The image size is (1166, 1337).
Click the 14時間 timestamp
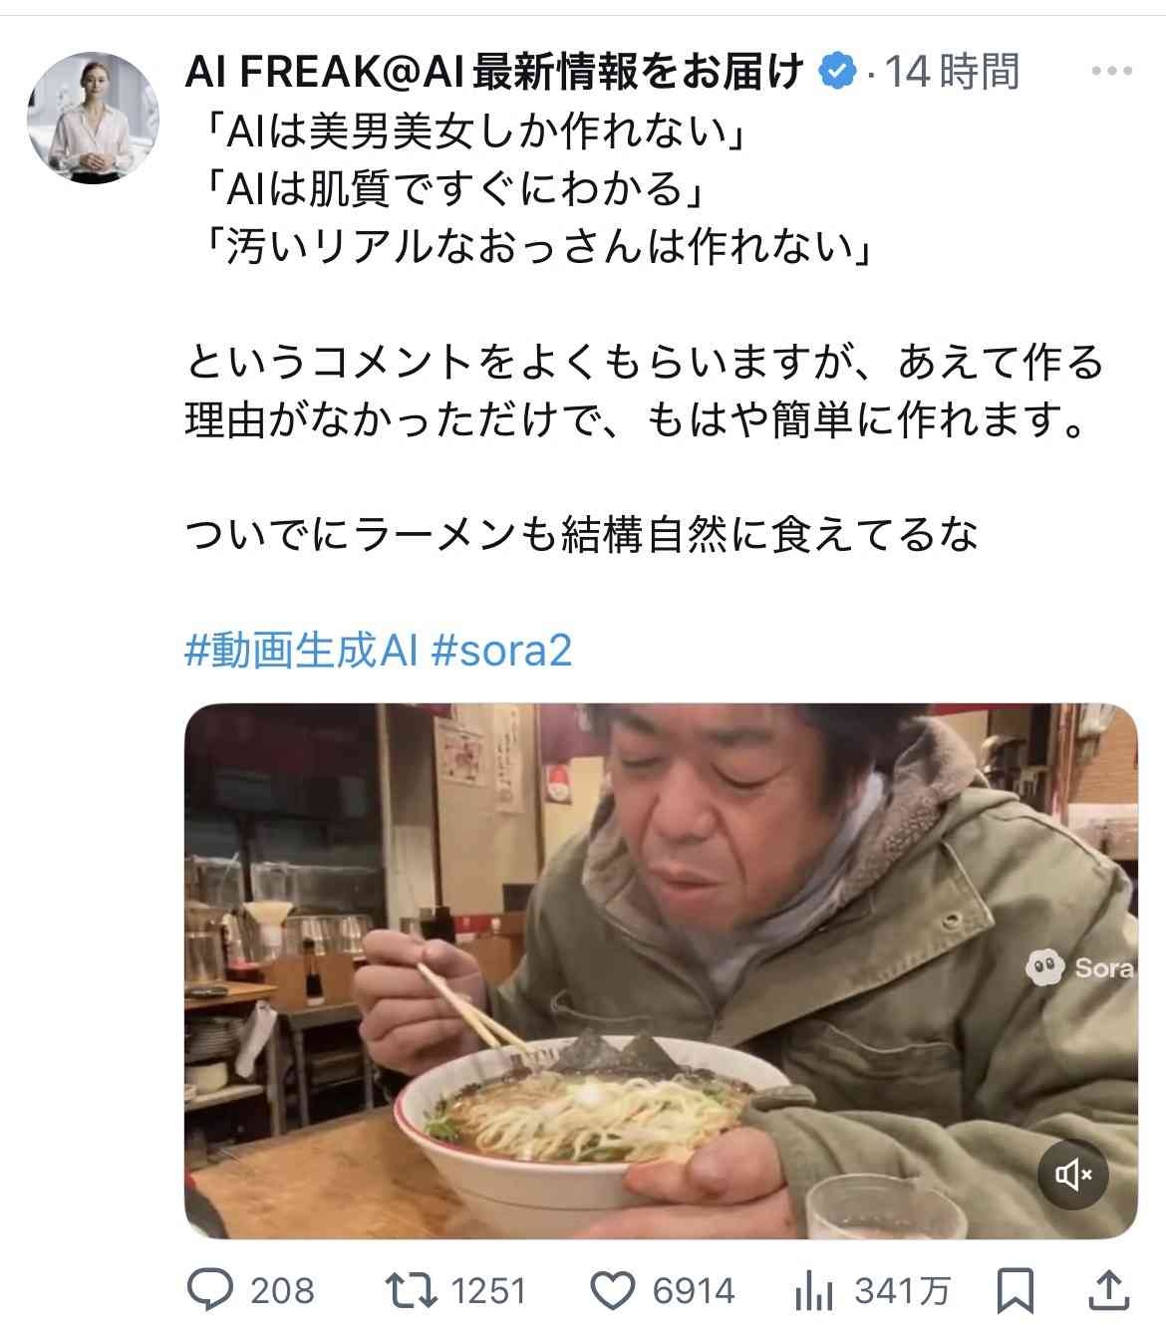tap(953, 72)
